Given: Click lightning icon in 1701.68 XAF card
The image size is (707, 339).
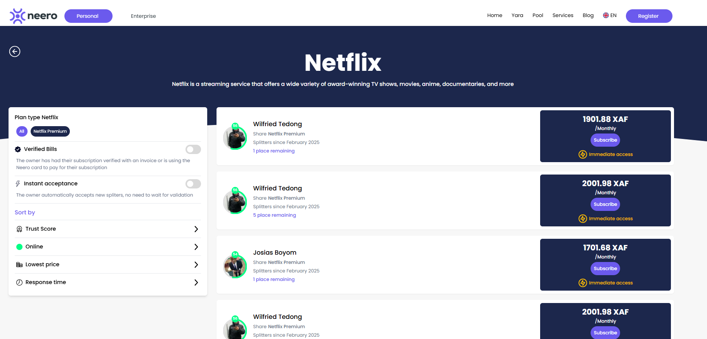Looking at the screenshot, I should coord(583,283).
